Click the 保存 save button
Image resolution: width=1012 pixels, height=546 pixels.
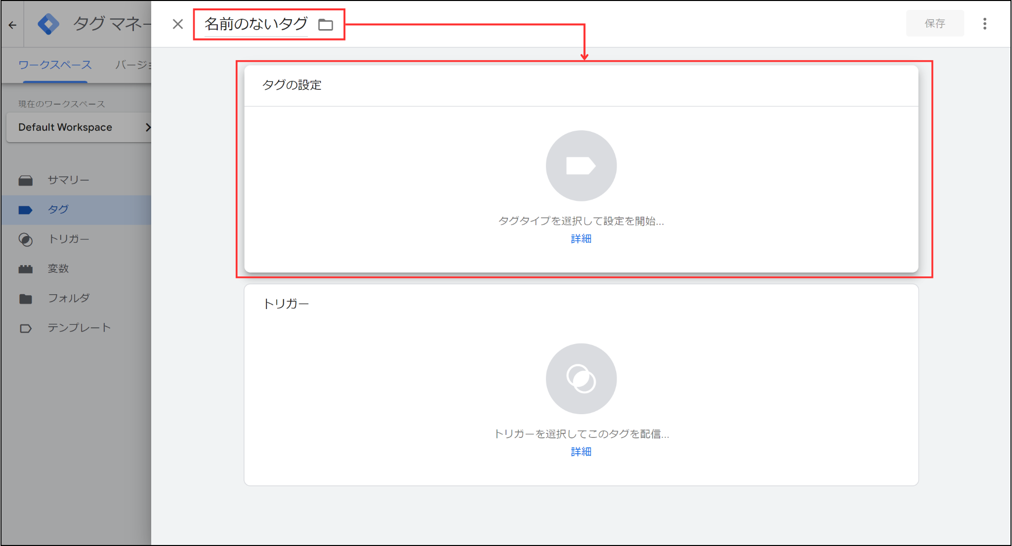(x=934, y=24)
